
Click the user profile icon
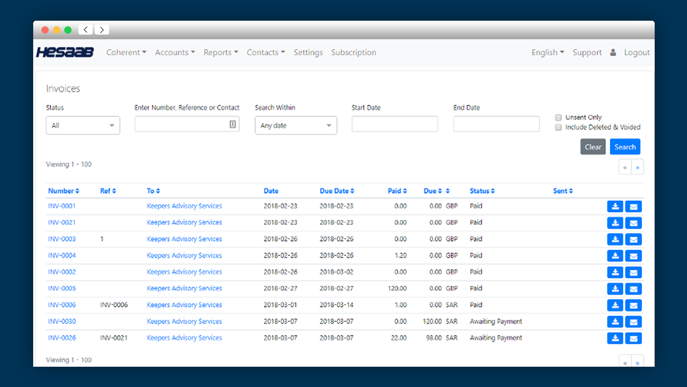pyautogui.click(x=613, y=52)
